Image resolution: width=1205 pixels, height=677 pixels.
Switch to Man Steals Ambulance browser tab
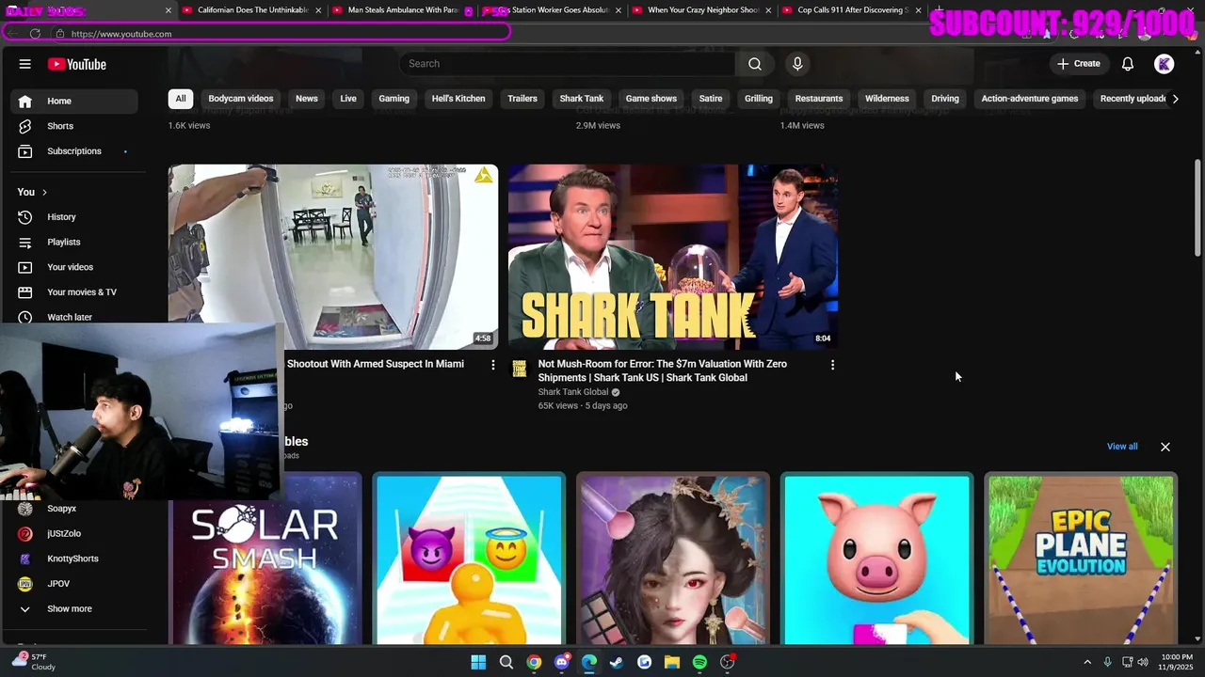[x=402, y=10]
